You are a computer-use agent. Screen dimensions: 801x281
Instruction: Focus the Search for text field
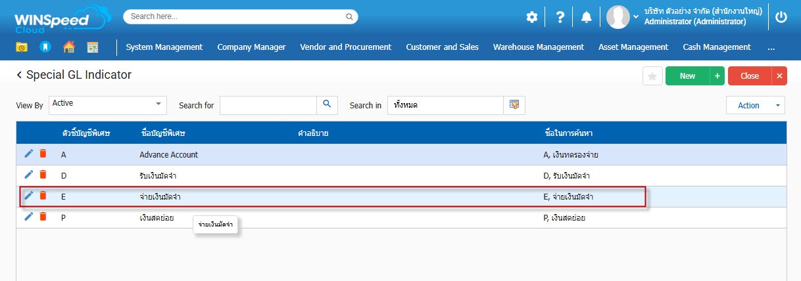pos(268,105)
